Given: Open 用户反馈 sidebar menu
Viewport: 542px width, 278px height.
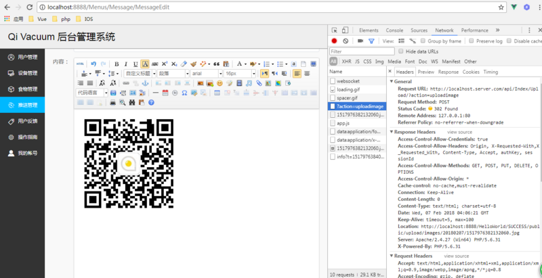Looking at the screenshot, I should click(x=22, y=121).
